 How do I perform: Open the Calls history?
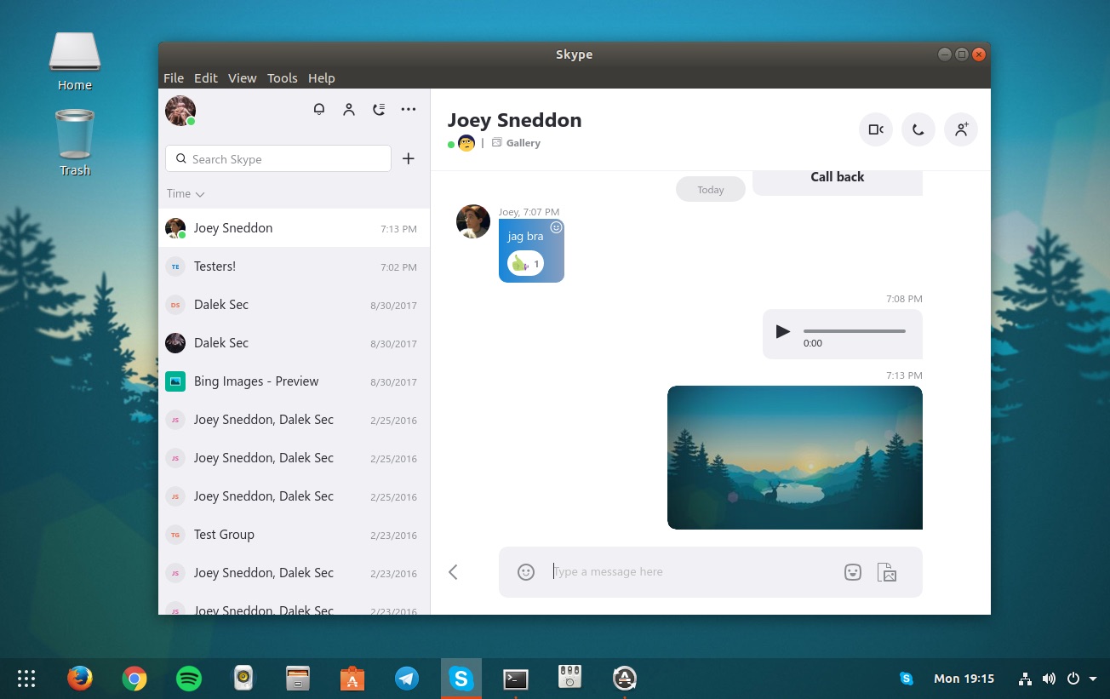[x=379, y=109]
